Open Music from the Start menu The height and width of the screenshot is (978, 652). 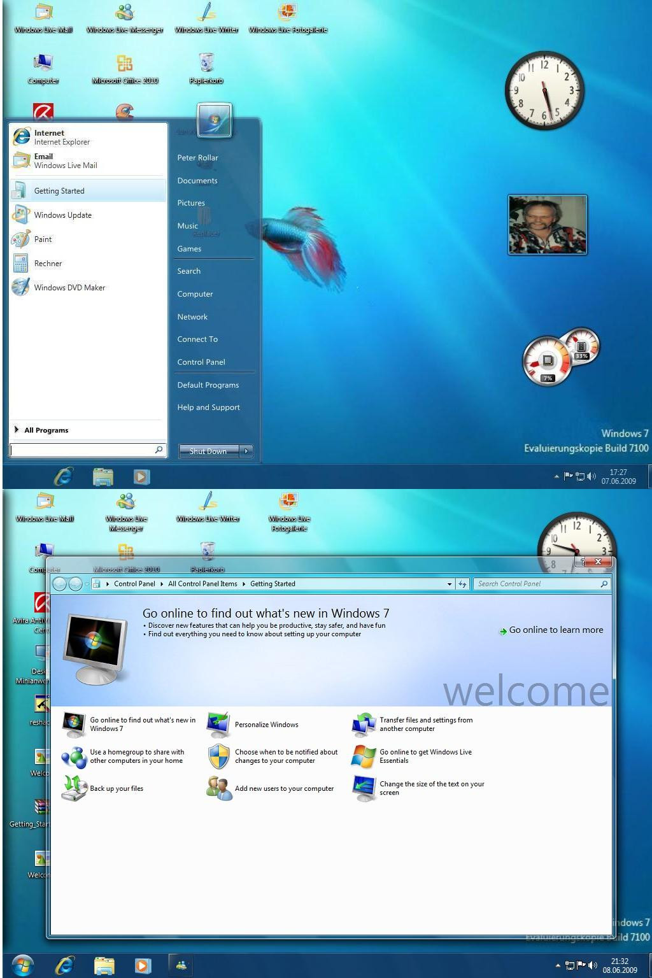(187, 226)
